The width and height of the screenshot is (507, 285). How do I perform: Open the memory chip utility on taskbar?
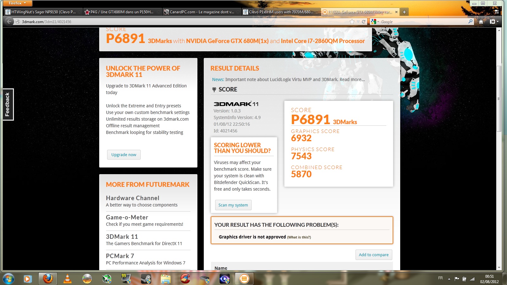pyautogui.click(x=205, y=279)
